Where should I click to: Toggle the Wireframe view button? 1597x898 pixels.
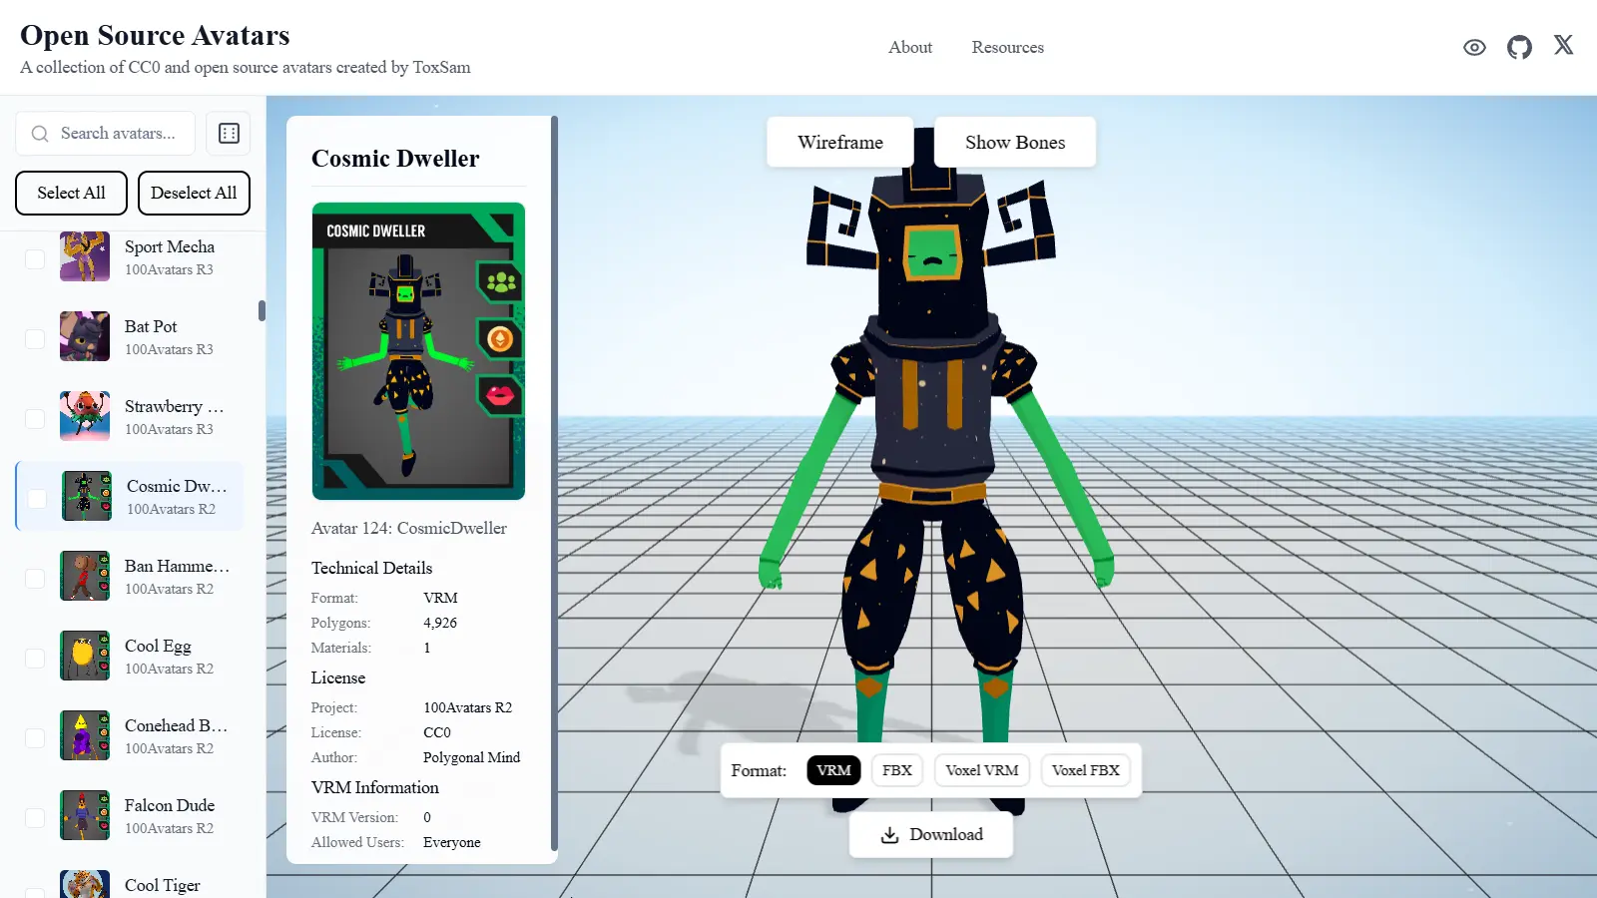[840, 142]
